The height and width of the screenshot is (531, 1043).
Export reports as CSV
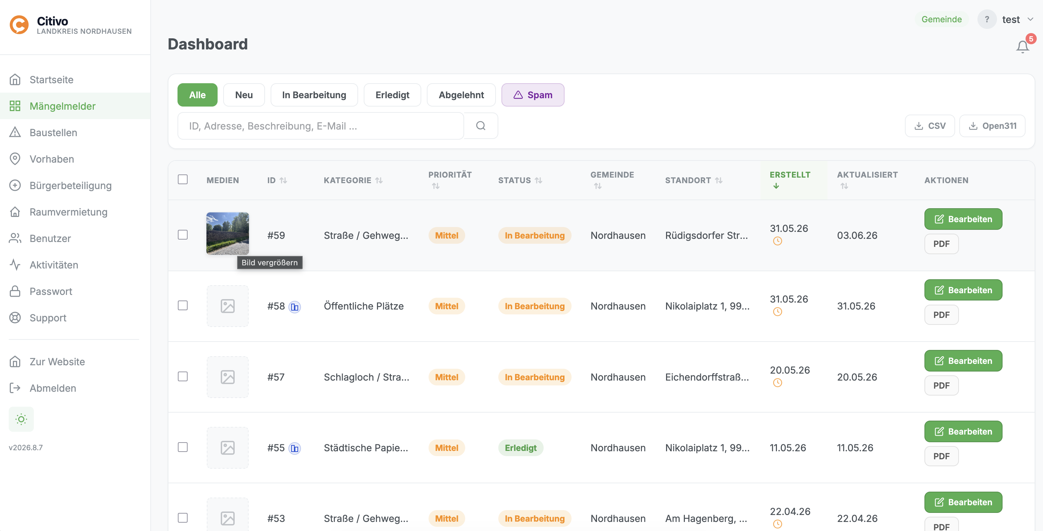930,126
